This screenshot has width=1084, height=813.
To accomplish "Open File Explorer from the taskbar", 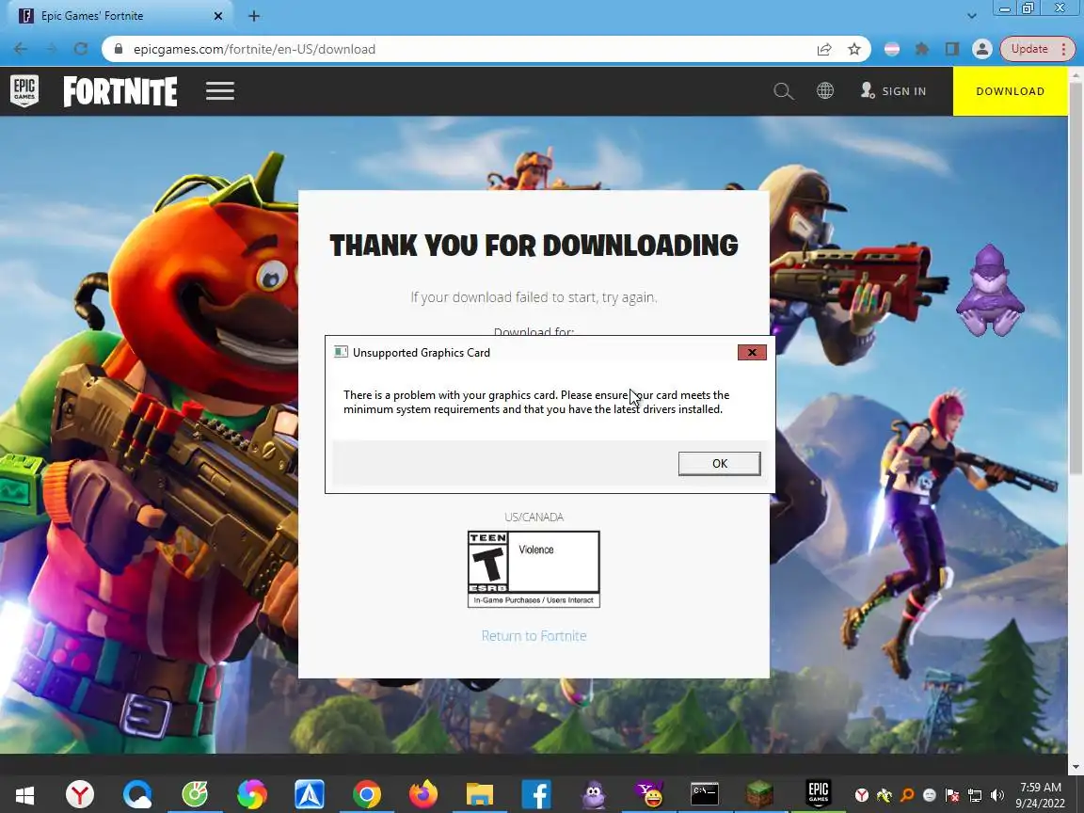I will (x=480, y=794).
